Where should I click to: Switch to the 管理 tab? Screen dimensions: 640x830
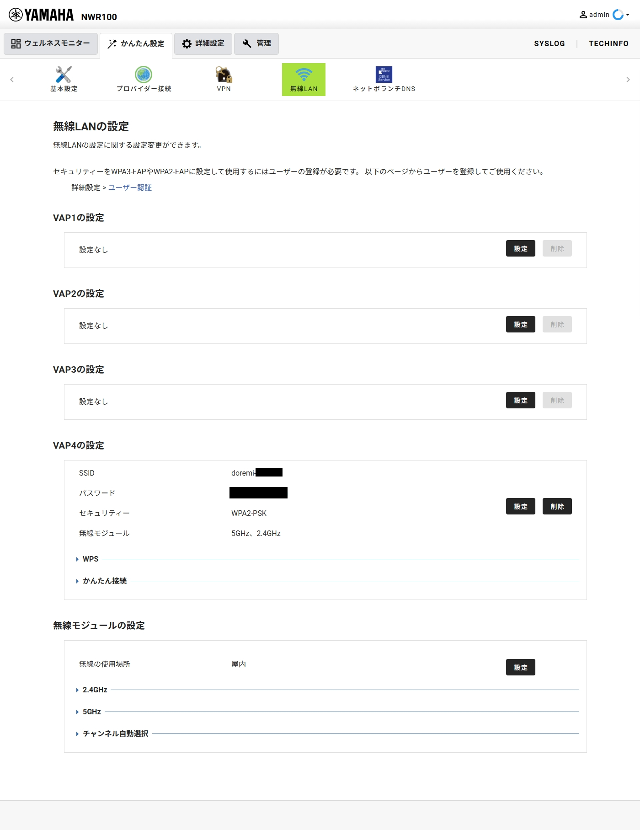(256, 43)
